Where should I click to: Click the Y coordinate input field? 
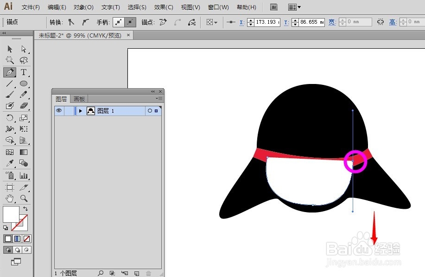point(311,22)
